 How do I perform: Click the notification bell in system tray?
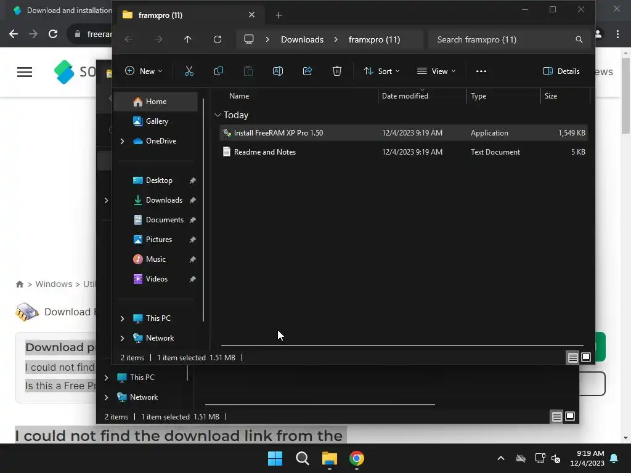(614, 458)
